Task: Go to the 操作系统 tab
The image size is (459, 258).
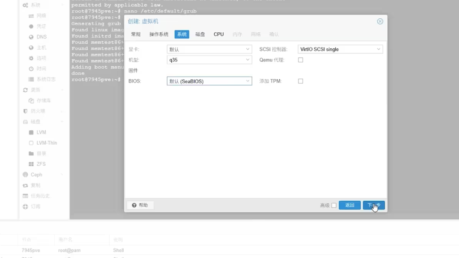Action: pos(159,34)
